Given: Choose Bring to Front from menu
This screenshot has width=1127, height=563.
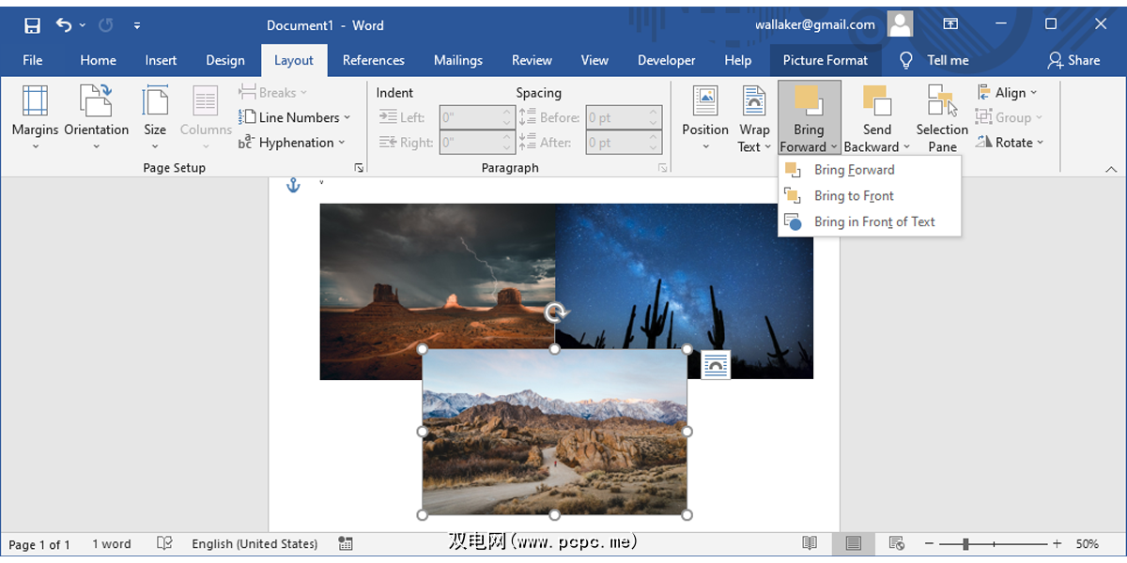Looking at the screenshot, I should point(854,196).
